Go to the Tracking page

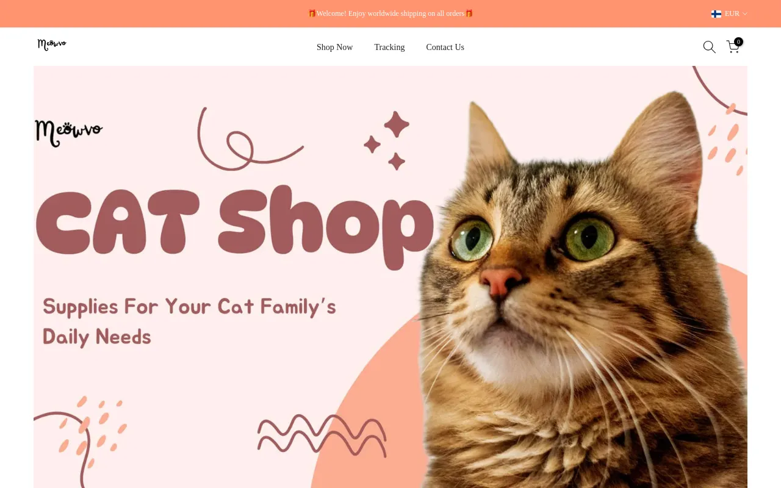[389, 47]
